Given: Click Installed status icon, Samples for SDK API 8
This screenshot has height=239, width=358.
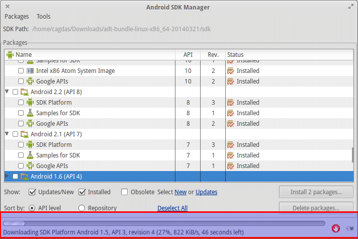Looking at the screenshot, I should tap(231, 113).
